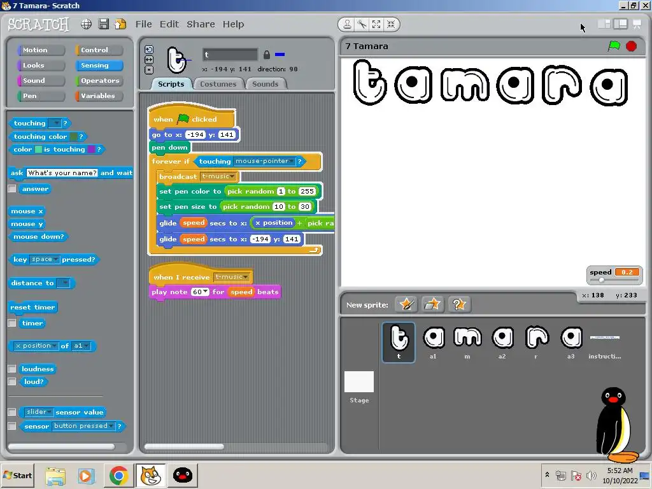Image resolution: width=652 pixels, height=489 pixels.
Task: Paint a new sprite
Action: (406, 304)
